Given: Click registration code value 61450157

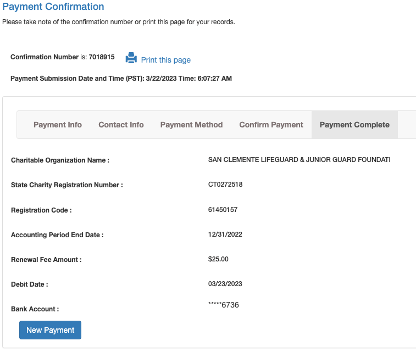Looking at the screenshot, I should [223, 210].
